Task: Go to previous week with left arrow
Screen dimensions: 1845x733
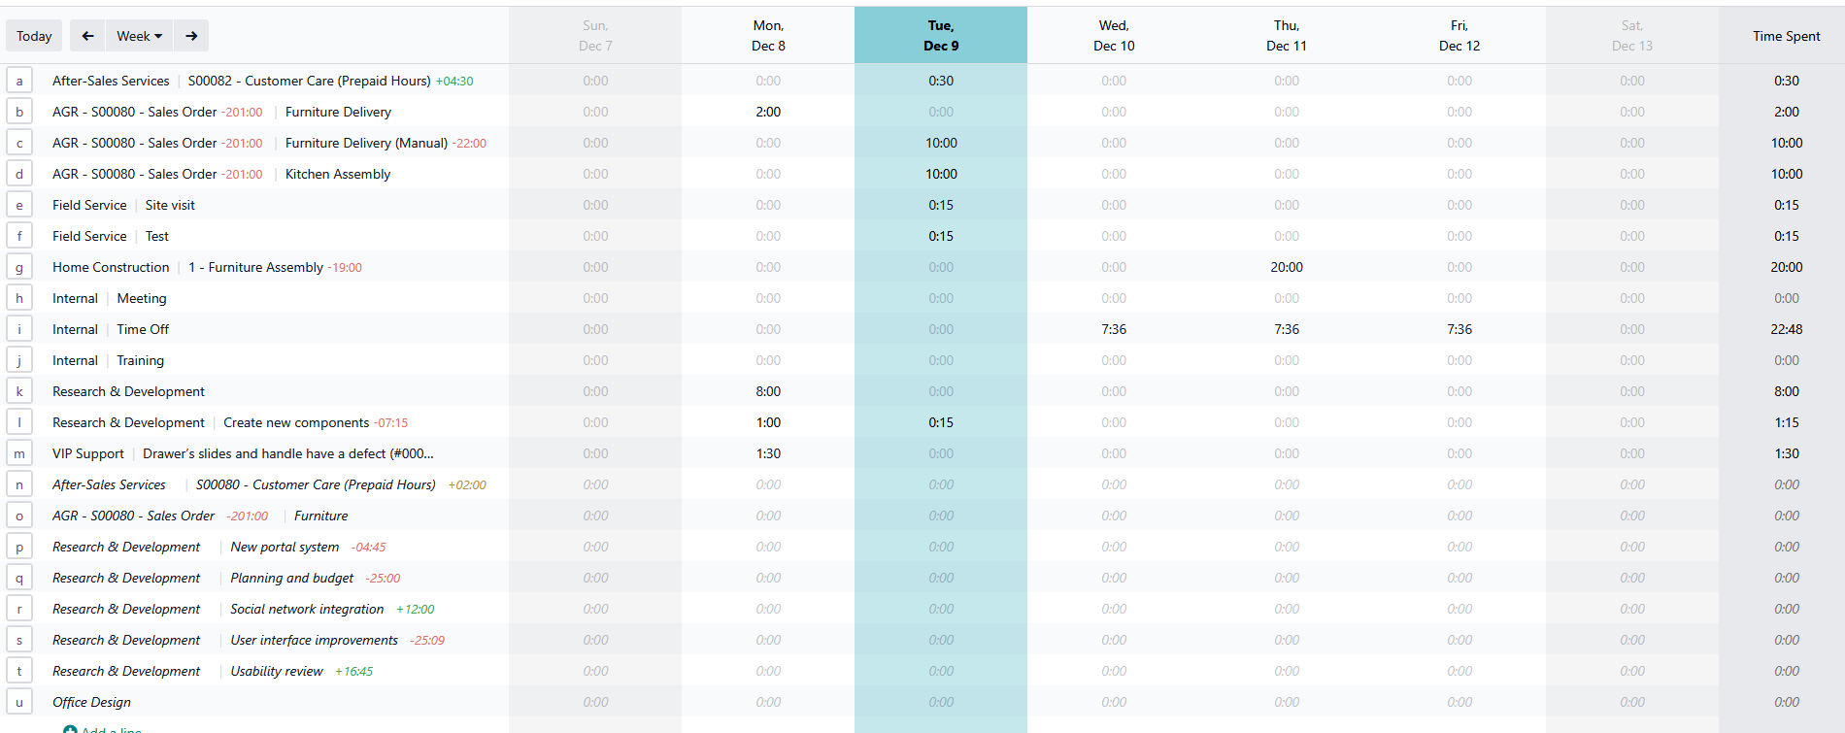Action: point(87,36)
